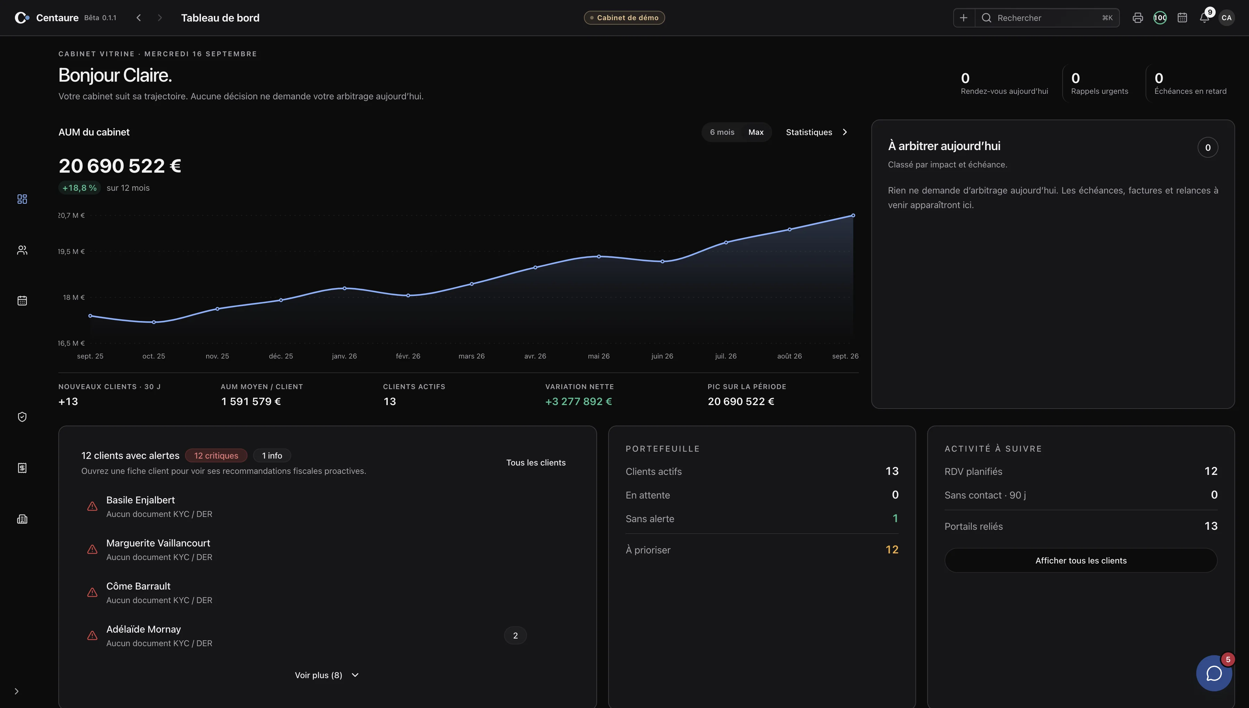The image size is (1249, 708).
Task: Open Marguerite Vaillancourt alert row
Action: coord(327,550)
